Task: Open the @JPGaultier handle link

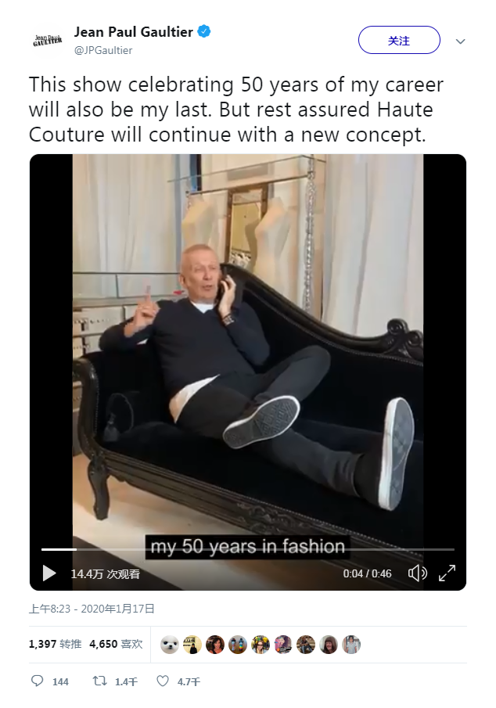Action: click(x=103, y=50)
